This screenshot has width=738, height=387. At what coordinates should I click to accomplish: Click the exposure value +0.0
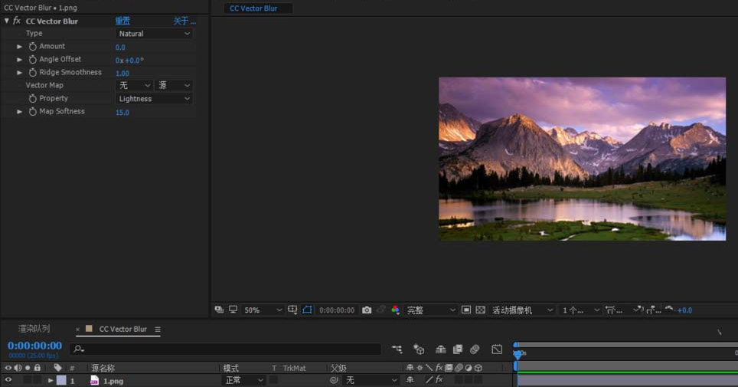coord(685,310)
